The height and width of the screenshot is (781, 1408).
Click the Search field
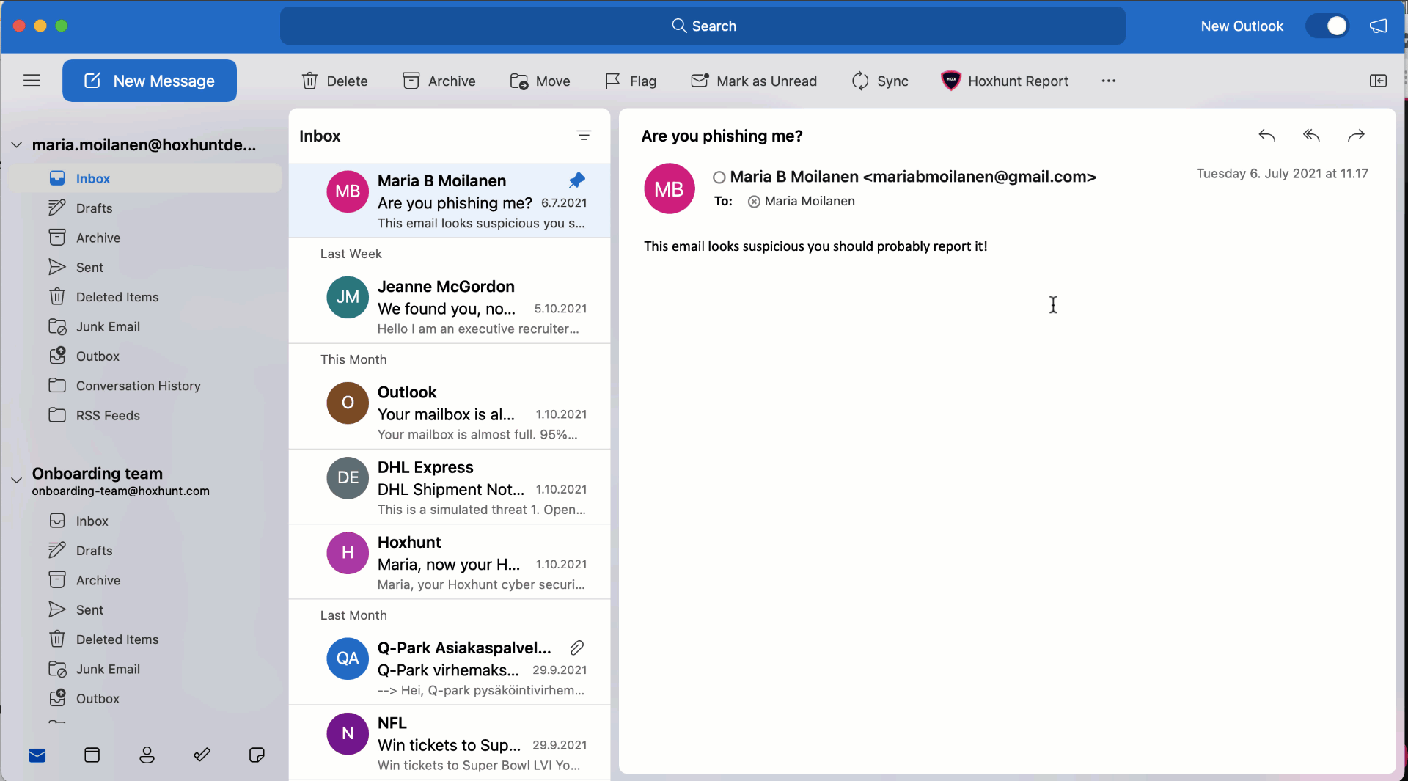[x=703, y=26]
